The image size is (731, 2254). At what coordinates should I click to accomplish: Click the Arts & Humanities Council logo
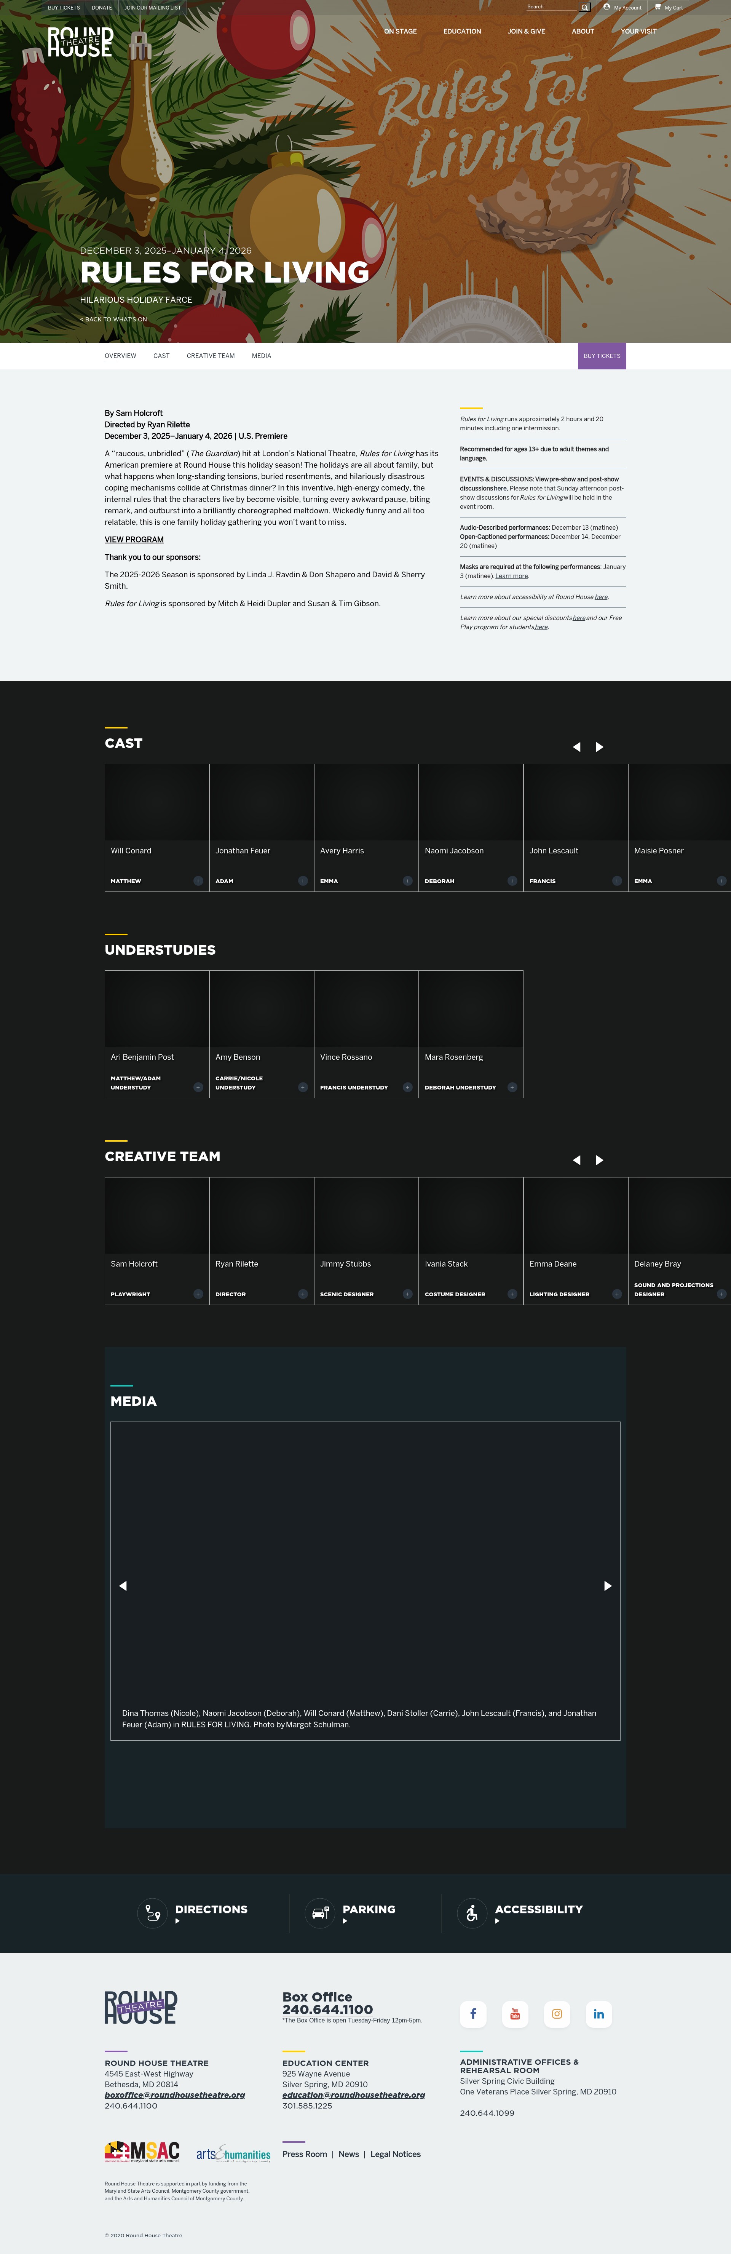pos(233,2153)
